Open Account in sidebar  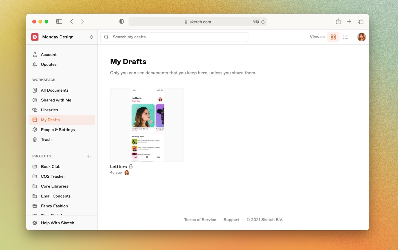tap(62, 54)
